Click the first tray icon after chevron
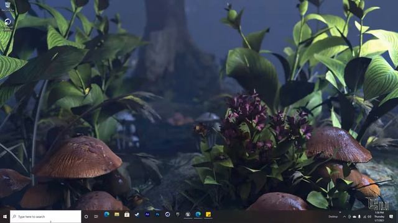 pyautogui.click(x=349, y=217)
